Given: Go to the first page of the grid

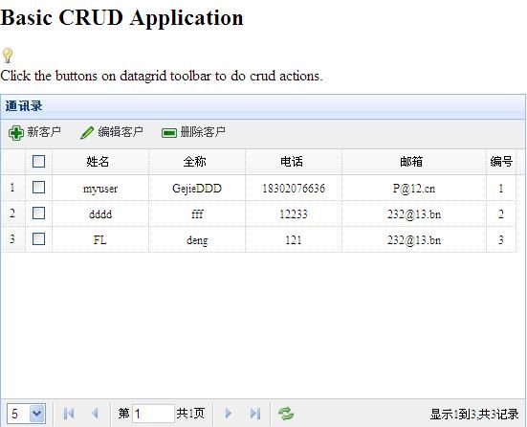Looking at the screenshot, I should [69, 414].
